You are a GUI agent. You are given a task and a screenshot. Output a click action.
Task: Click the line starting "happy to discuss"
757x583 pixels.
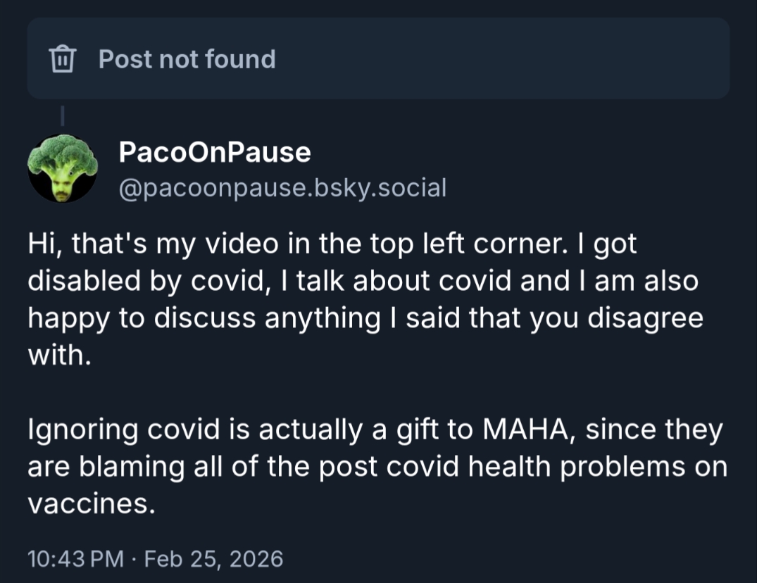tap(365, 318)
